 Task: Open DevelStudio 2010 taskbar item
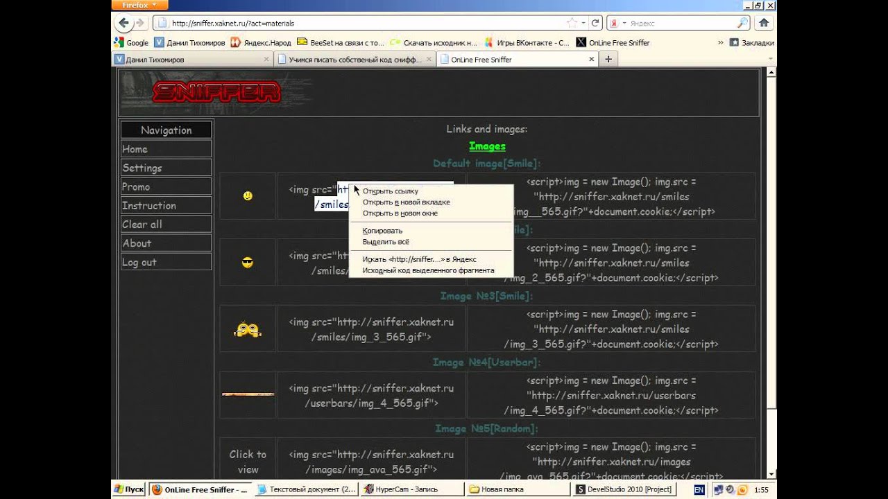[624, 489]
